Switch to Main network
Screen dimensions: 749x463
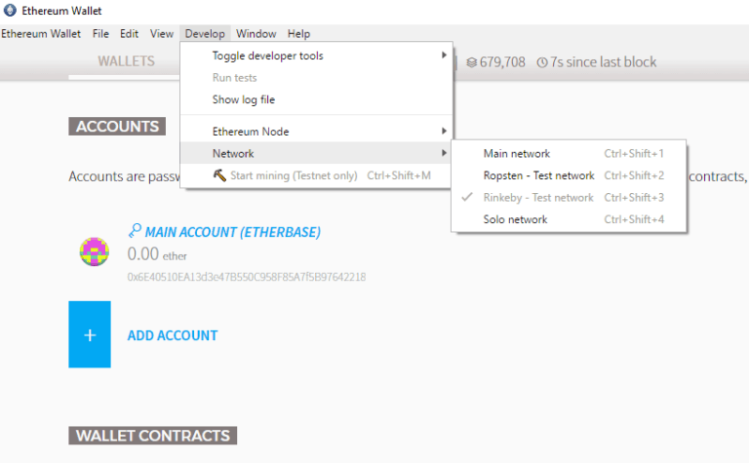pyautogui.click(x=569, y=153)
